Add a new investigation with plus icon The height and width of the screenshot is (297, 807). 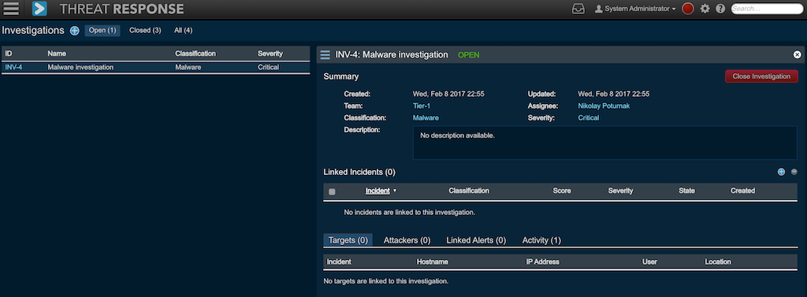(75, 31)
